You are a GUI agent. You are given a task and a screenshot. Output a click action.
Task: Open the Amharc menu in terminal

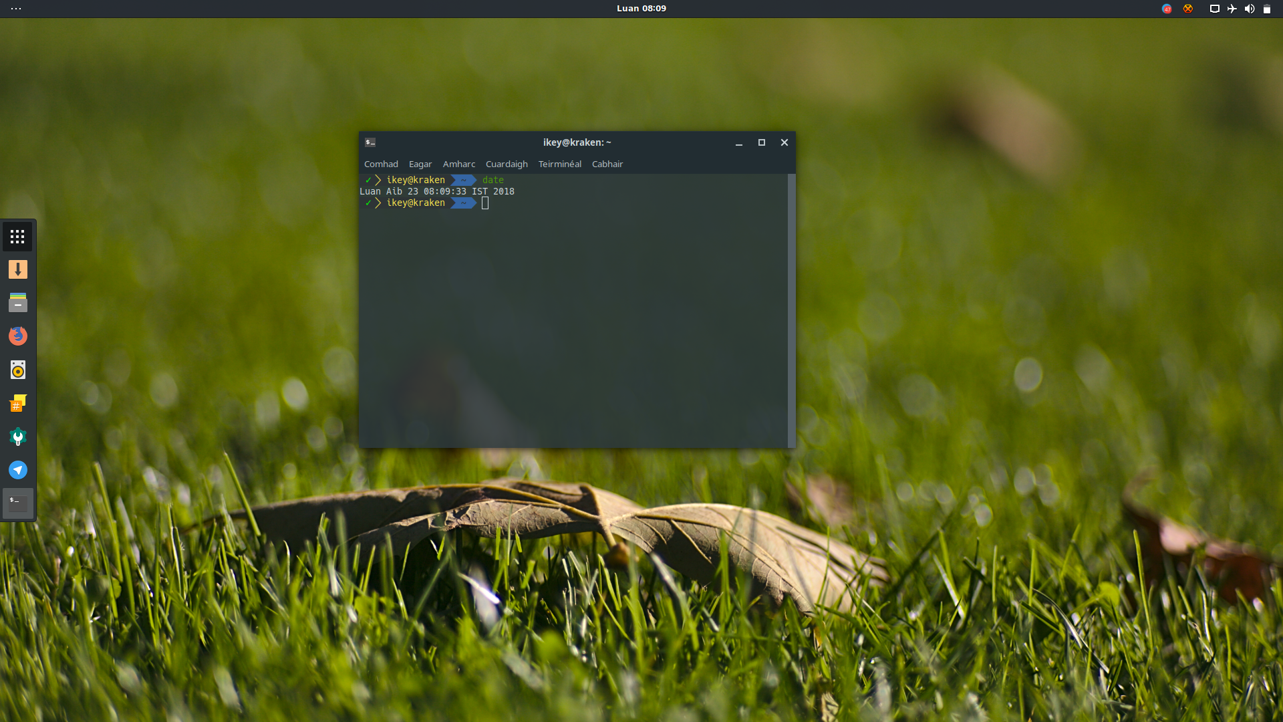tap(459, 164)
